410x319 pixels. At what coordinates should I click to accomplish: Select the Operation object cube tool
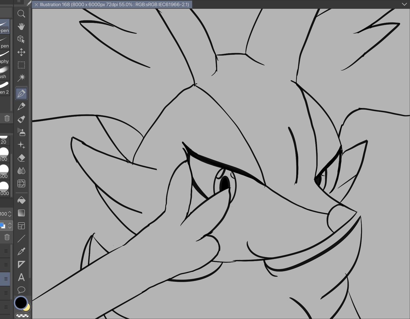pyautogui.click(x=21, y=39)
